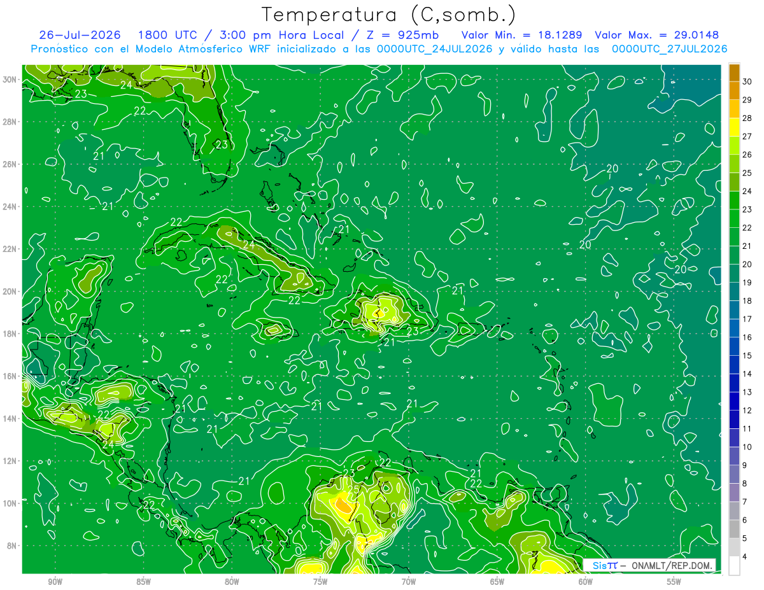764x590 pixels.
Task: Click the "15" label on the color scale
Action: coord(747,356)
